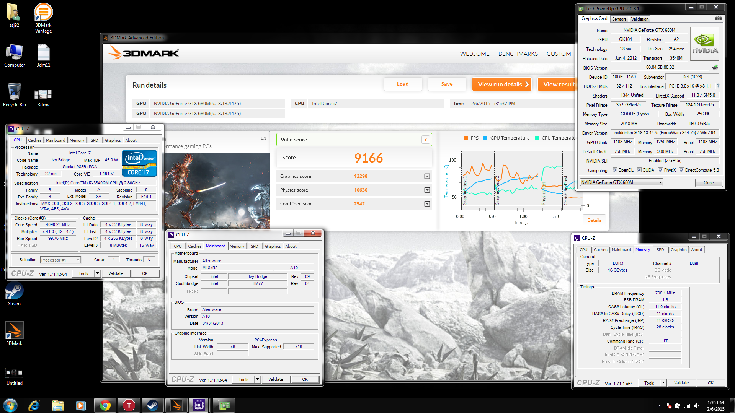Toggle the DirectCompute 5.0 checkbox

point(681,170)
